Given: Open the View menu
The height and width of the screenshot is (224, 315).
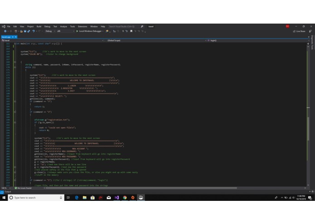Looking at the screenshot, I should (x=22, y=26).
